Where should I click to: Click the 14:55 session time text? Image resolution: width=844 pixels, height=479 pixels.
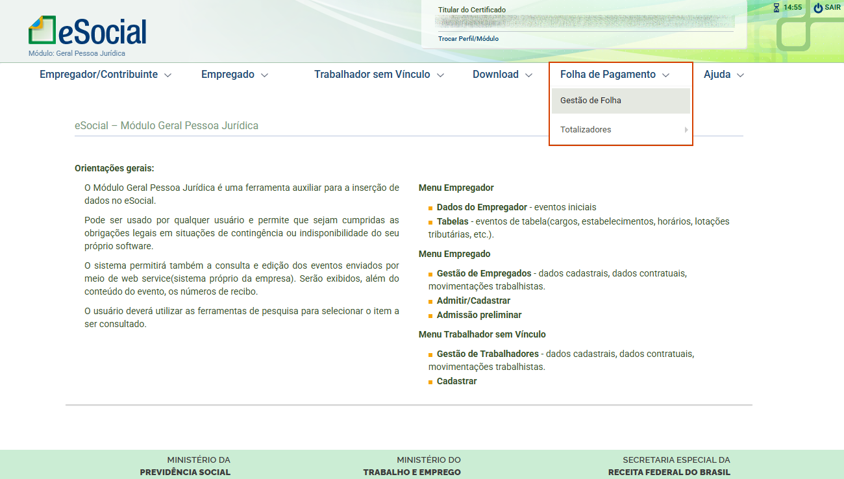click(793, 8)
